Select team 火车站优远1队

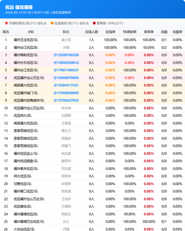pos(25,229)
